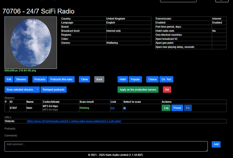Click Scan selected streams

click(x=19, y=89)
